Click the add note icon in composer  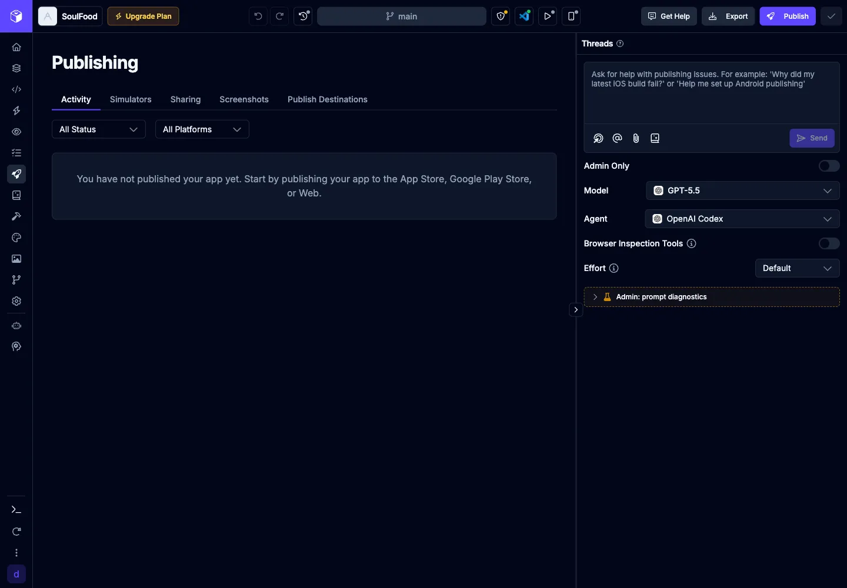point(655,138)
